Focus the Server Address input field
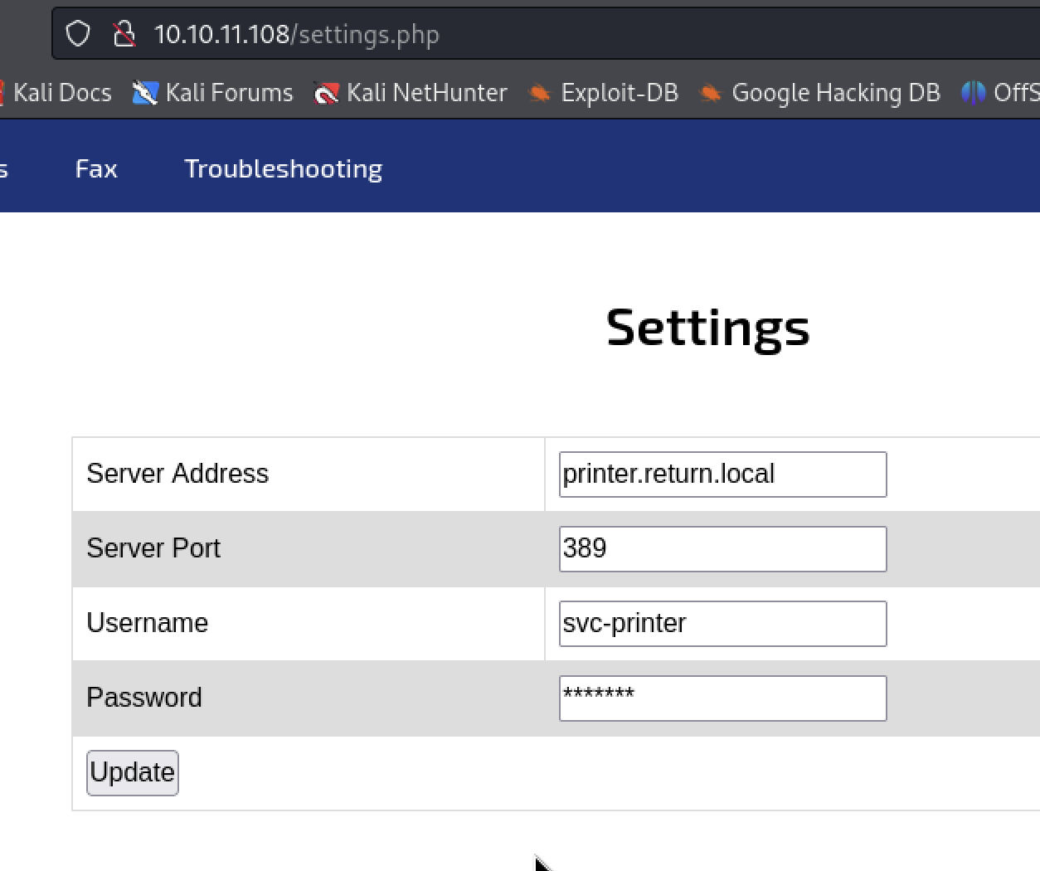The width and height of the screenshot is (1040, 871). (x=723, y=474)
